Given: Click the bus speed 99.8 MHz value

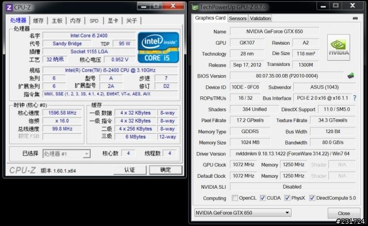Looking at the screenshot, I should point(62,129).
